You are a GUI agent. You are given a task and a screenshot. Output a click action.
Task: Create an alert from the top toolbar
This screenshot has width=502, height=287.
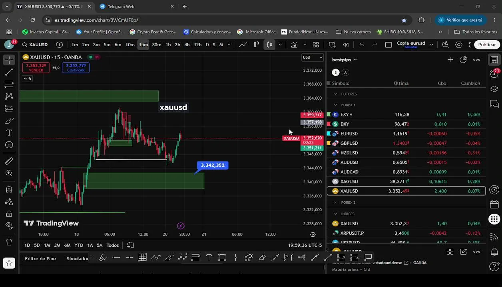click(x=332, y=45)
